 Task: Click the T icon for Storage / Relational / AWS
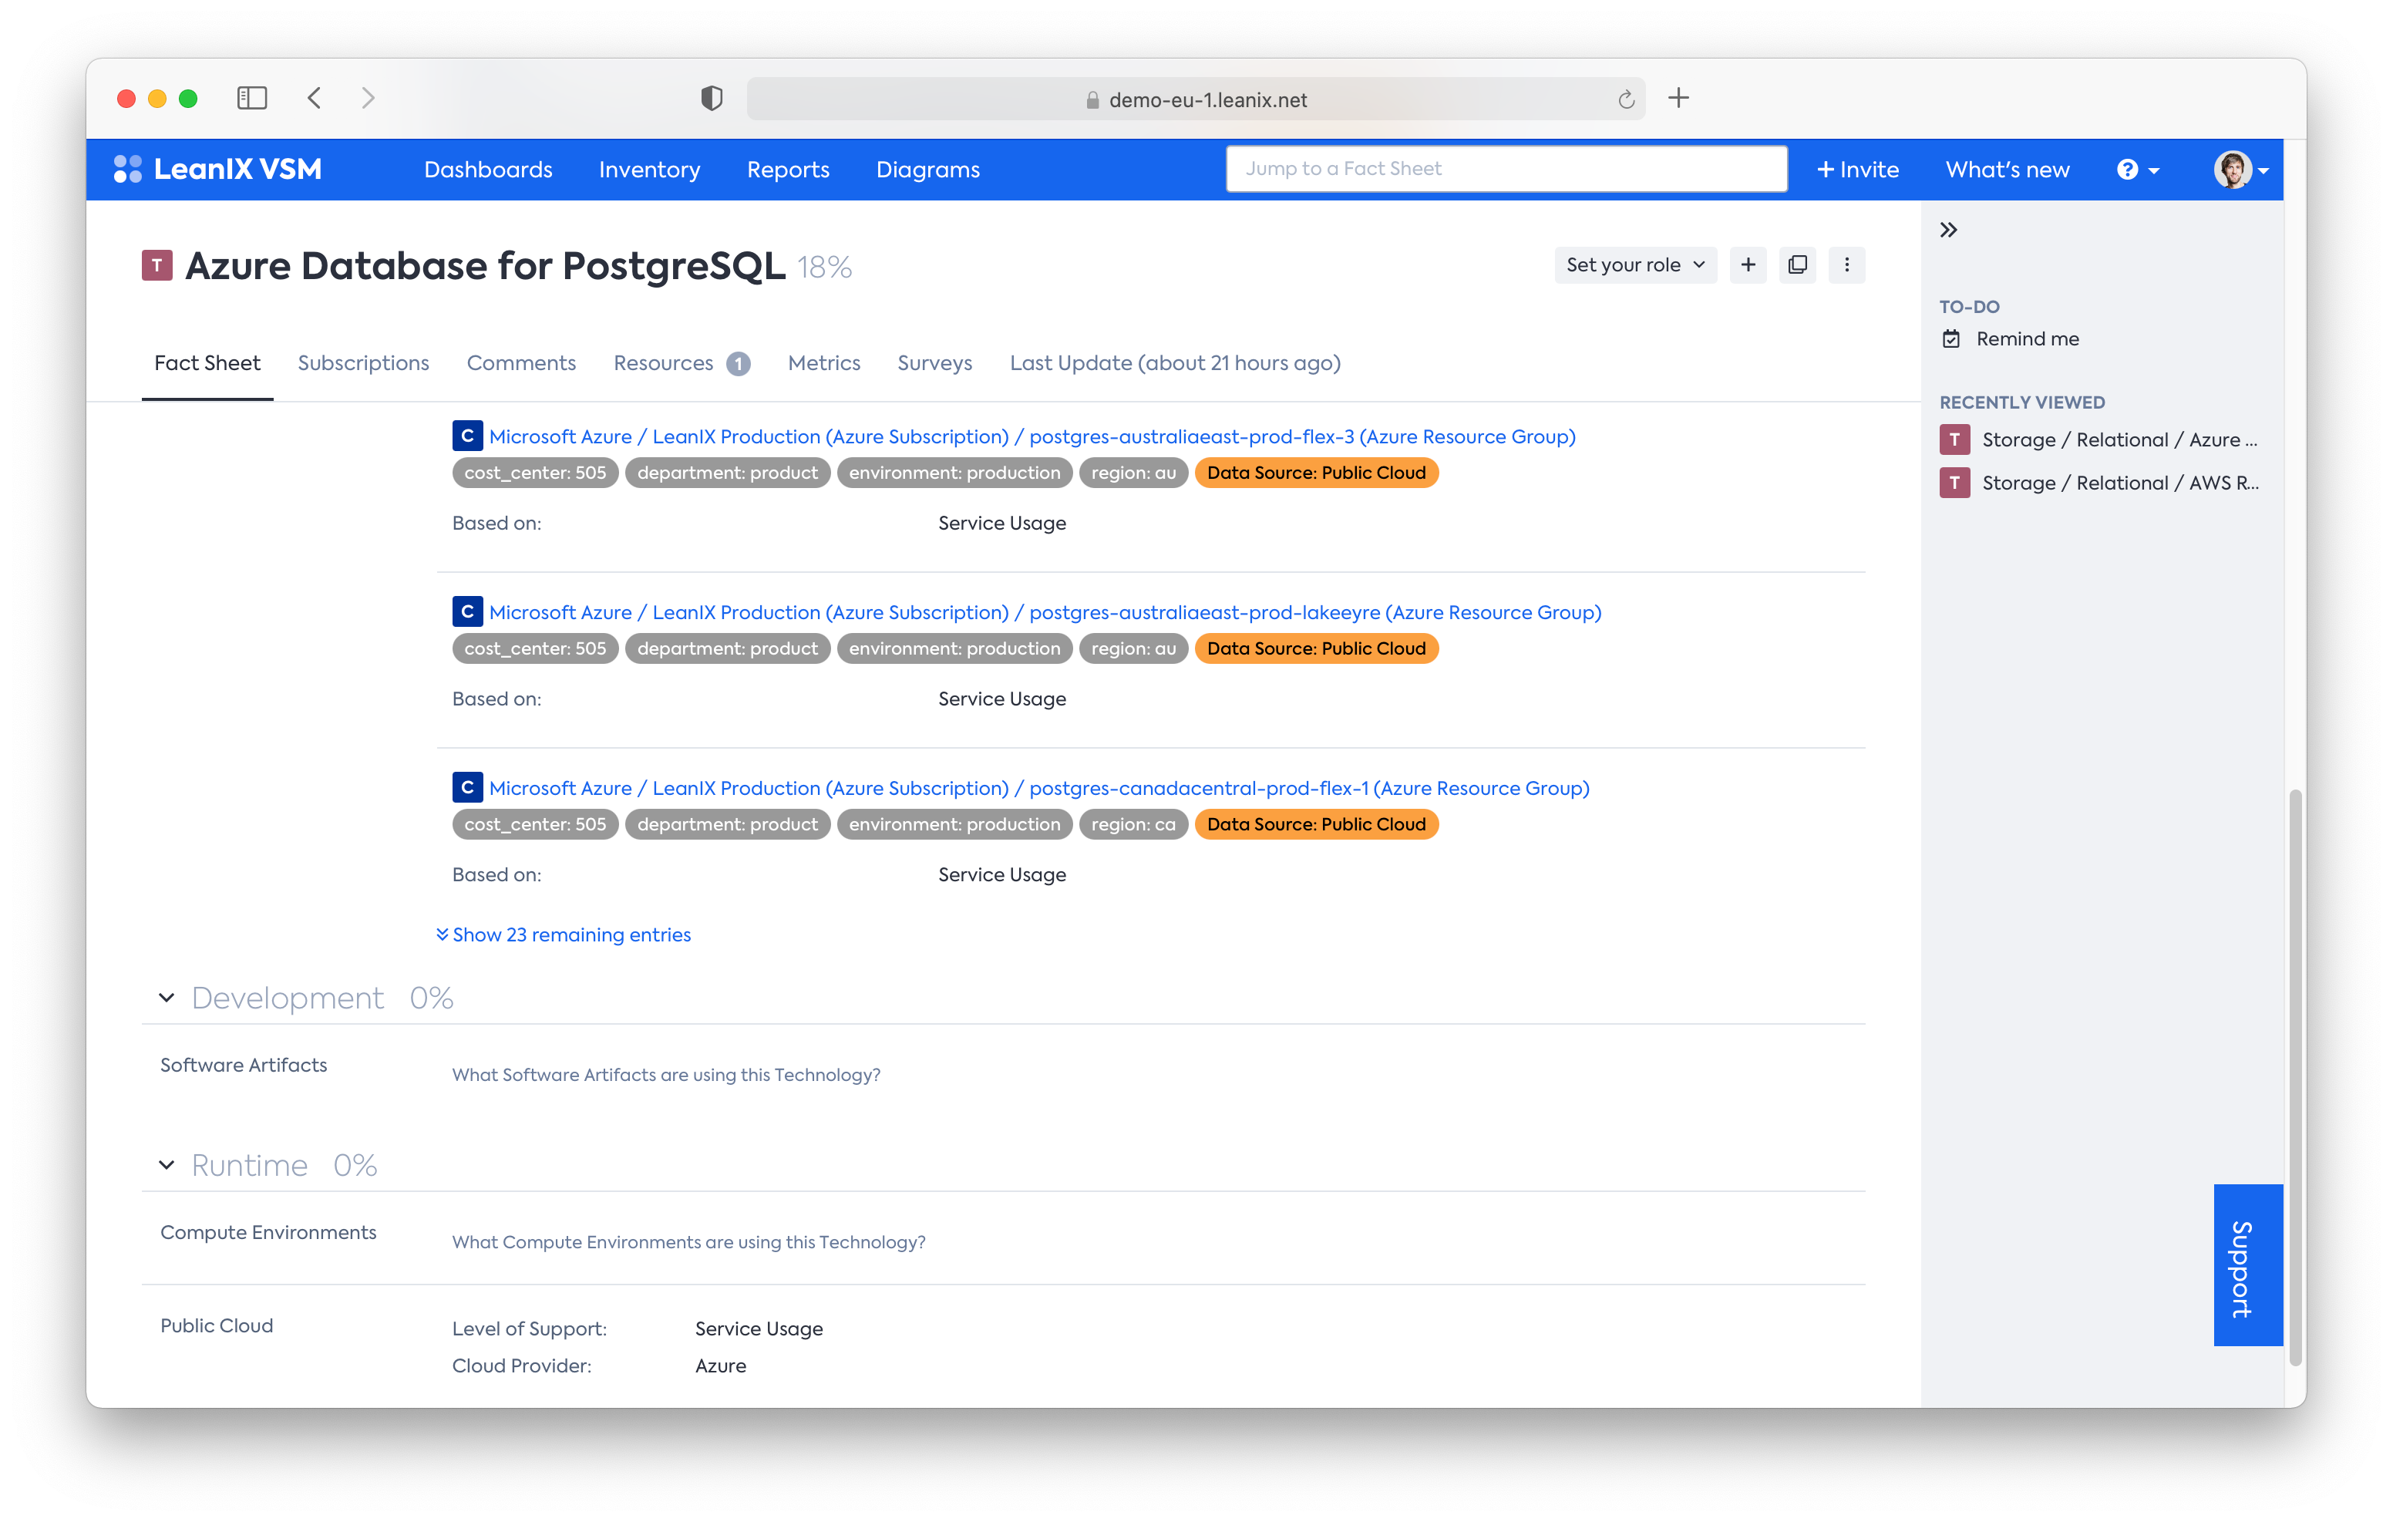click(1955, 483)
